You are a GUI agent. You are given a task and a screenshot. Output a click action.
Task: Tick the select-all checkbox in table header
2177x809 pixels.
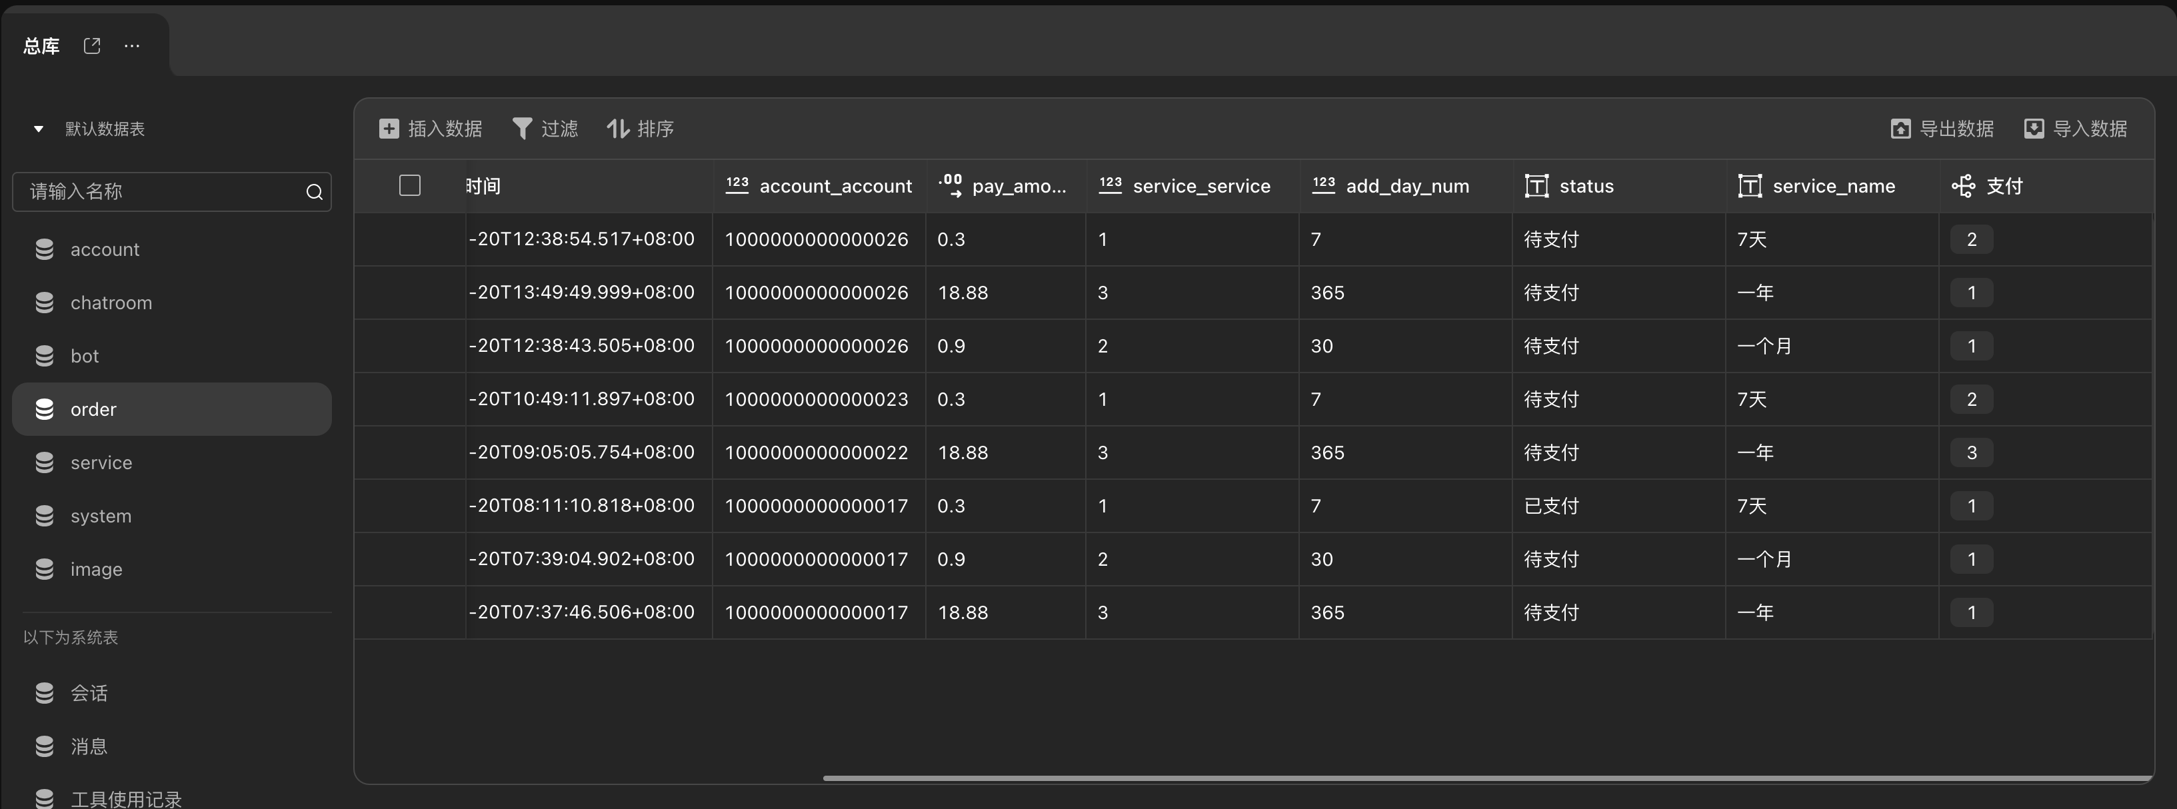pos(410,186)
